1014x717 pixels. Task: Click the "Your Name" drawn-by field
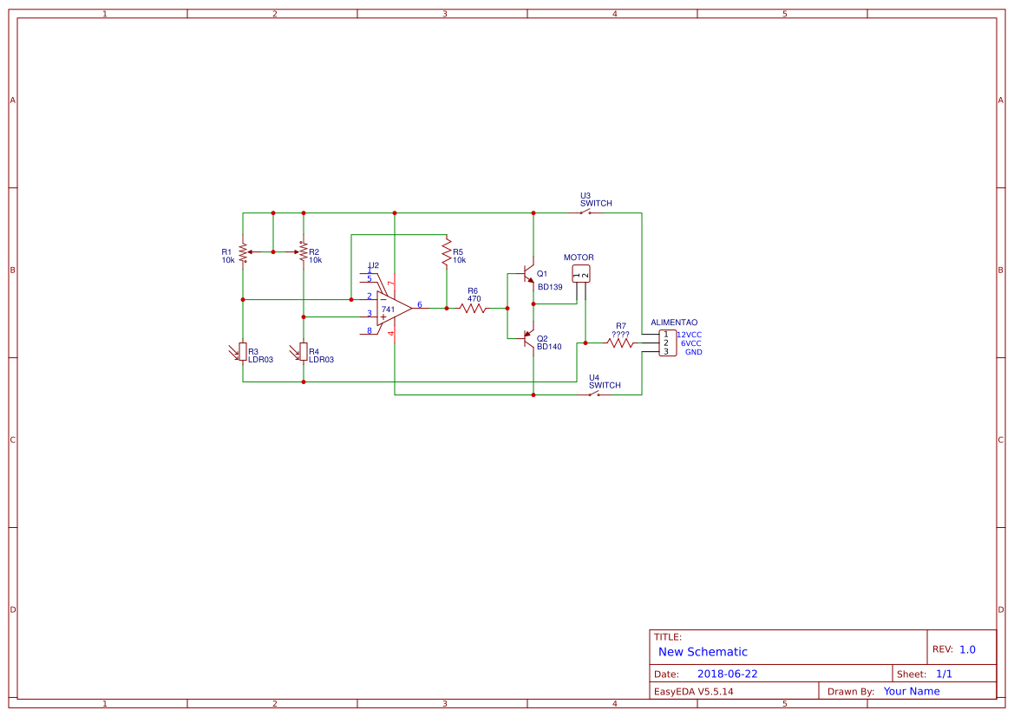(x=912, y=691)
